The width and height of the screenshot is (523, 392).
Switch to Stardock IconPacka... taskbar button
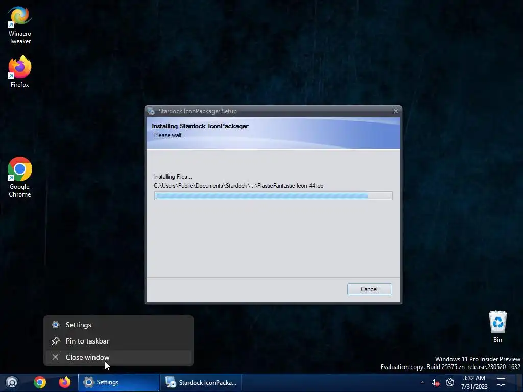(201, 382)
